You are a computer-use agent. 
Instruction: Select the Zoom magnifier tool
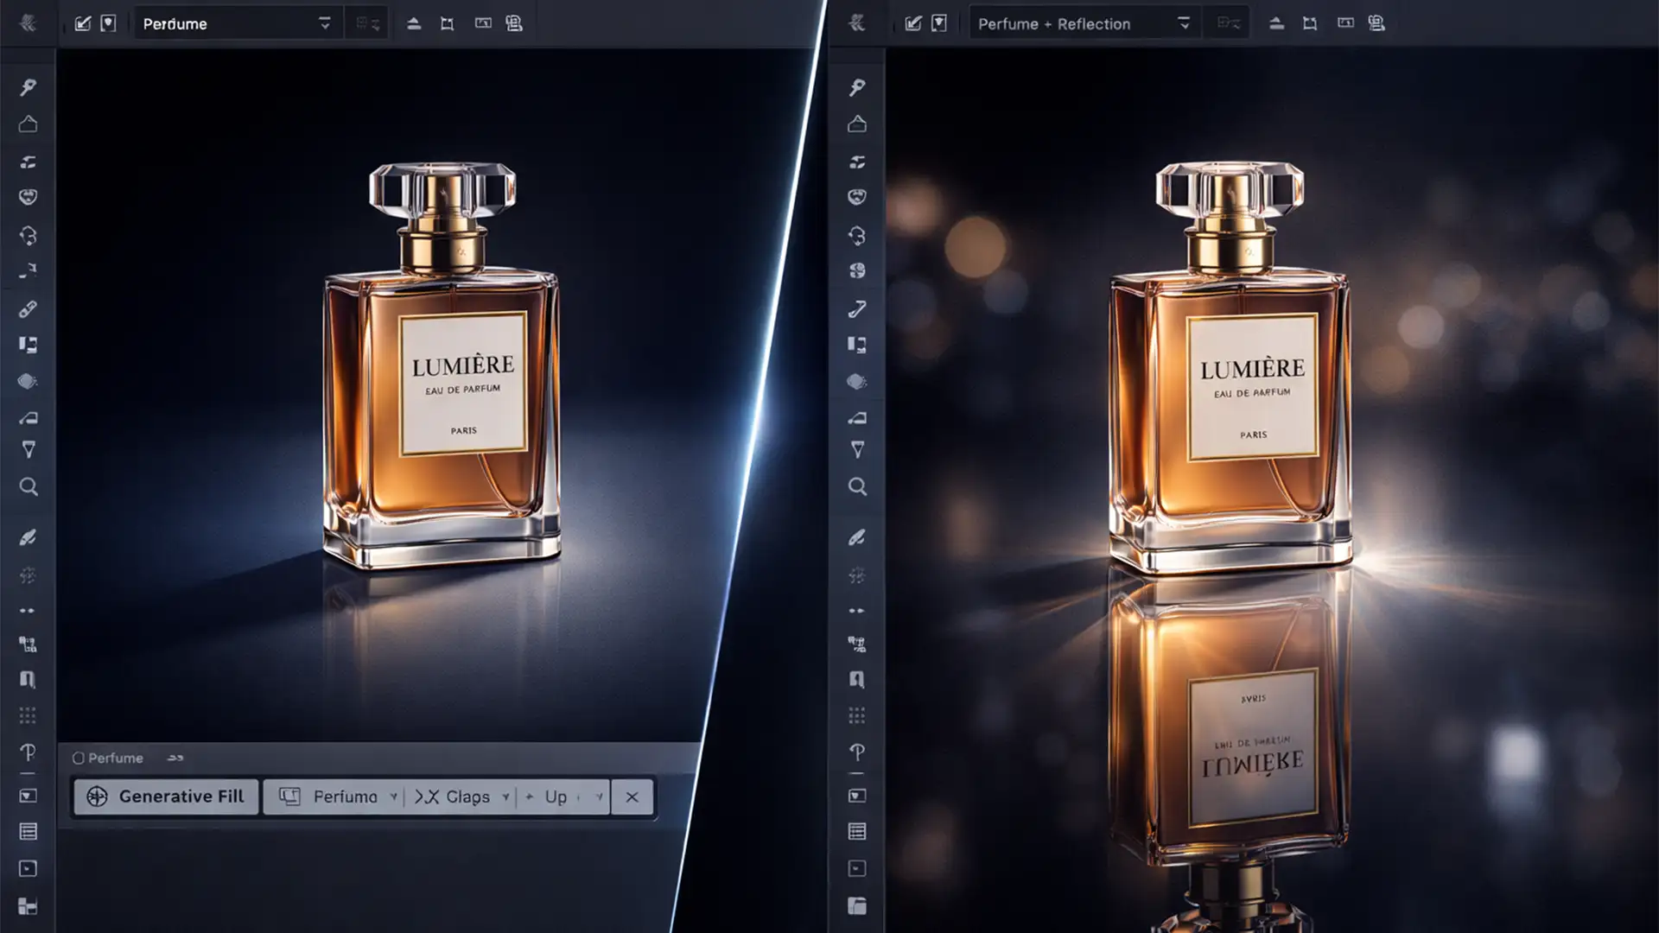[x=29, y=487]
